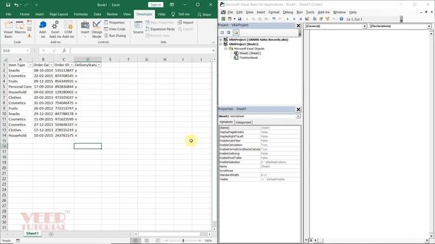
Task: Toggle Design Mode icon in VBA toolbar
Action: coord(307,19)
